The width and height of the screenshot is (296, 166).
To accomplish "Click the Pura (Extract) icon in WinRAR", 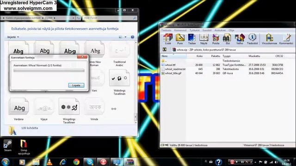I will tap(180, 39).
